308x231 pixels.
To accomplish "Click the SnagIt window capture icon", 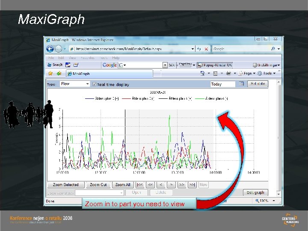I will click(68, 65).
